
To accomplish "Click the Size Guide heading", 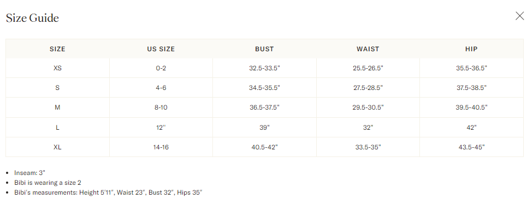I will 32,18.
